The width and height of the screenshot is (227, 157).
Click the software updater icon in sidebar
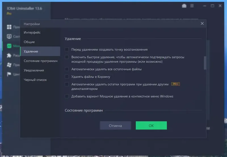(x=9, y=36)
